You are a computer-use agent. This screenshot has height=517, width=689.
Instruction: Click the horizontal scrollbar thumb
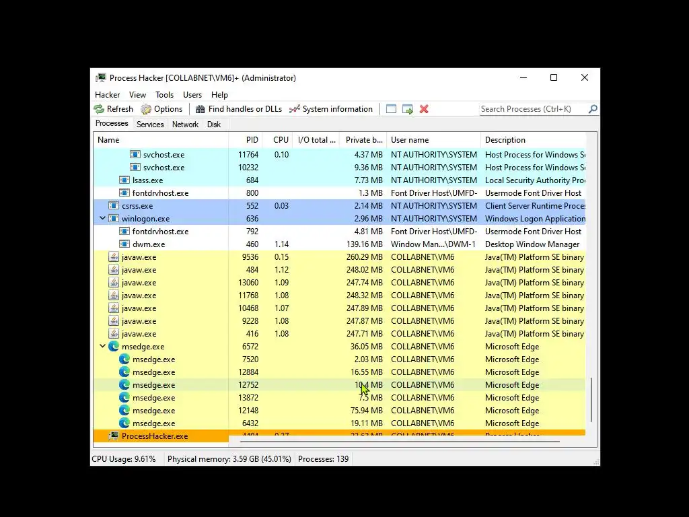tap(400, 441)
